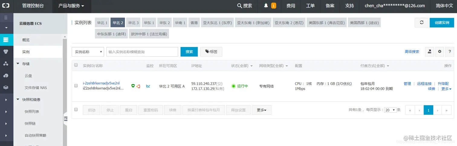
Task: Click the 升降配 link
Action: (x=443, y=84)
